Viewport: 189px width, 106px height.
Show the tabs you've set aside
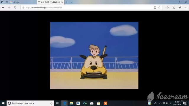(2, 2)
